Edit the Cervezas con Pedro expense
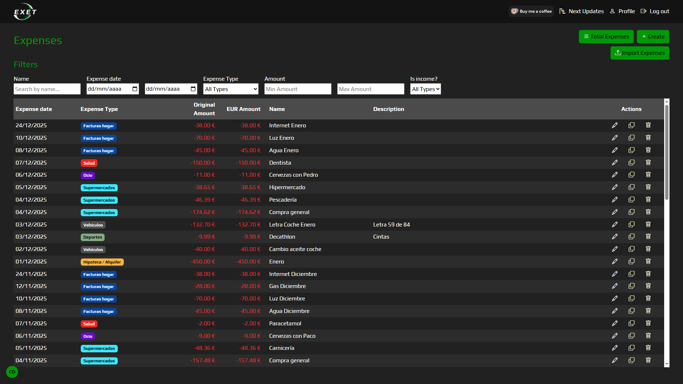Screen dimensions: 683x384 [615, 175]
